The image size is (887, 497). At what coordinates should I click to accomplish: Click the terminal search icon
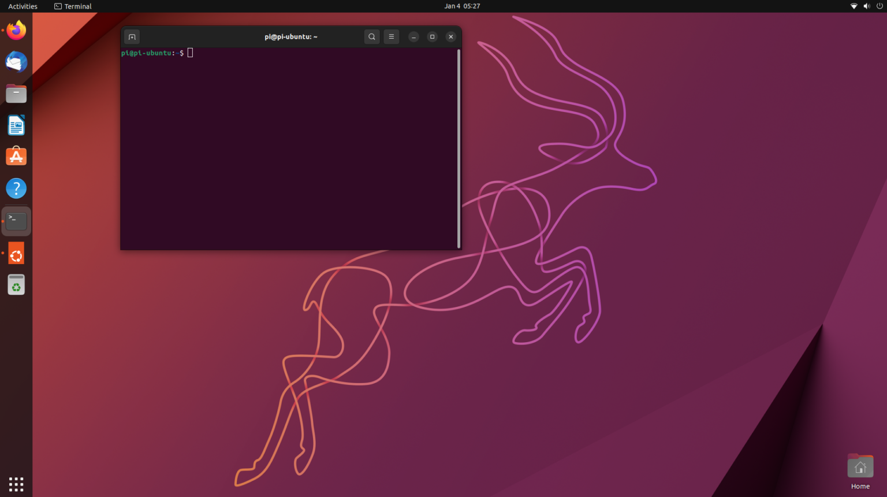372,37
